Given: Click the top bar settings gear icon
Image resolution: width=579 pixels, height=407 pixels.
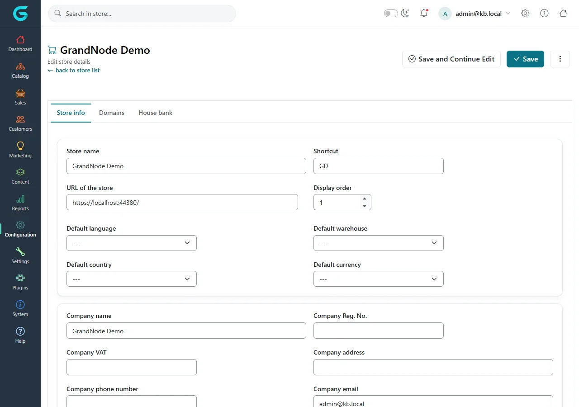Looking at the screenshot, I should [525, 14].
